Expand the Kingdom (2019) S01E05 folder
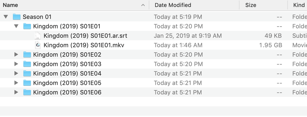307x117 pixels. pyautogui.click(x=16, y=83)
